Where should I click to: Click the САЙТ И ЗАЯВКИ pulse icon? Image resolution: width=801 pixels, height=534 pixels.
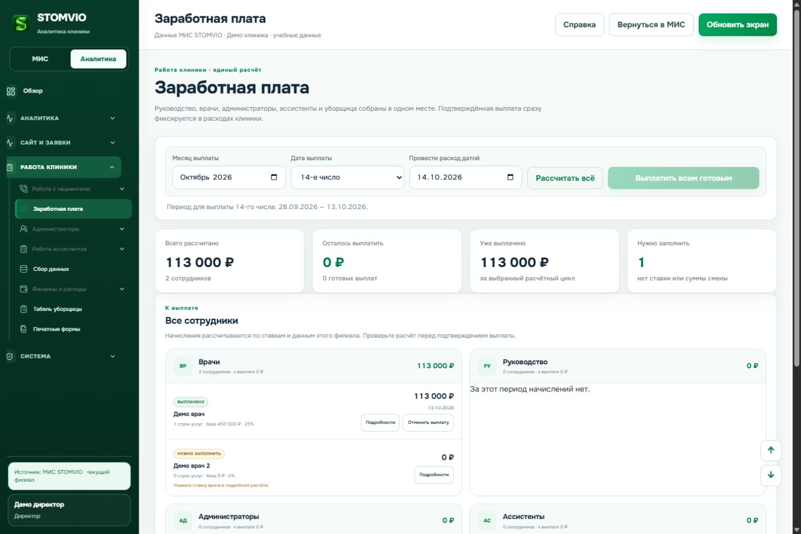pos(10,143)
